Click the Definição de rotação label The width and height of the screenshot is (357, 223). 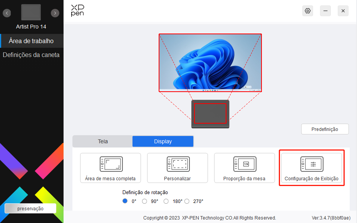(145, 193)
